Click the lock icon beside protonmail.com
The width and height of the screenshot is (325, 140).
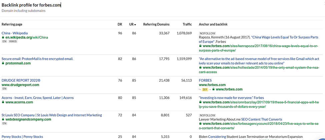pos(3,63)
